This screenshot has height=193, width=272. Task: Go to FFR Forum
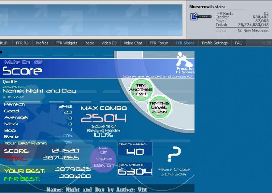159,43
